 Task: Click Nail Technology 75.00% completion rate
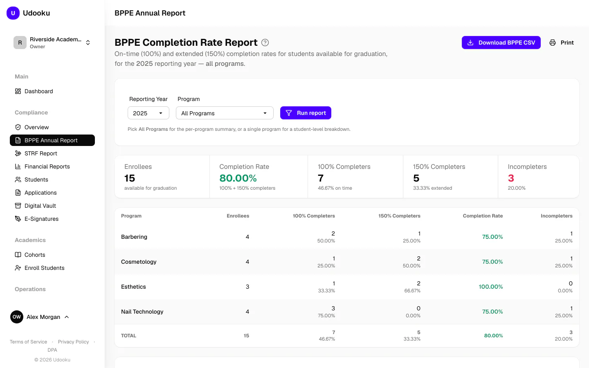(x=492, y=312)
